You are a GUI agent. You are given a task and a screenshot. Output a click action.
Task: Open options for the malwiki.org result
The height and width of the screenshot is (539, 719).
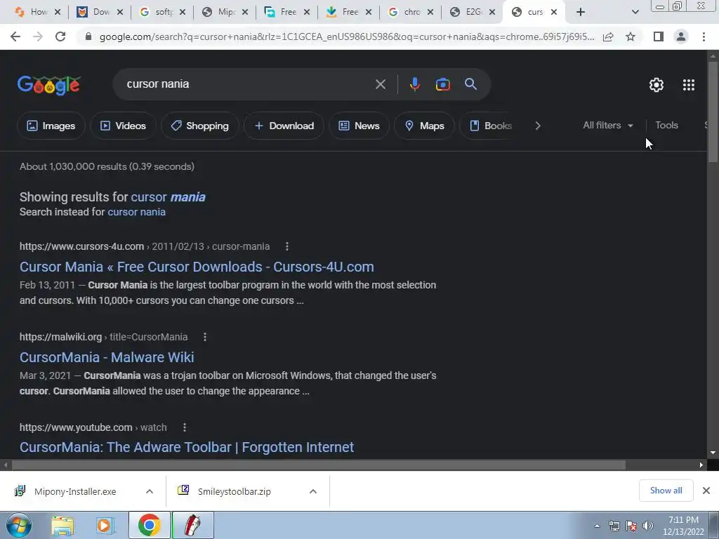[x=205, y=337]
